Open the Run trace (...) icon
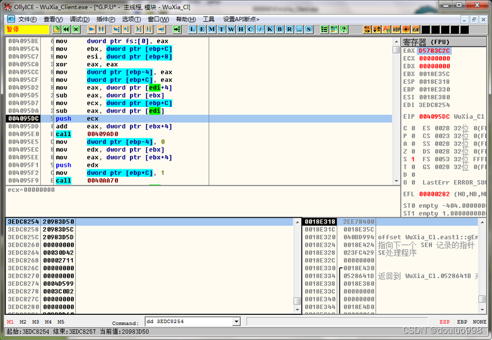 [x=299, y=30]
